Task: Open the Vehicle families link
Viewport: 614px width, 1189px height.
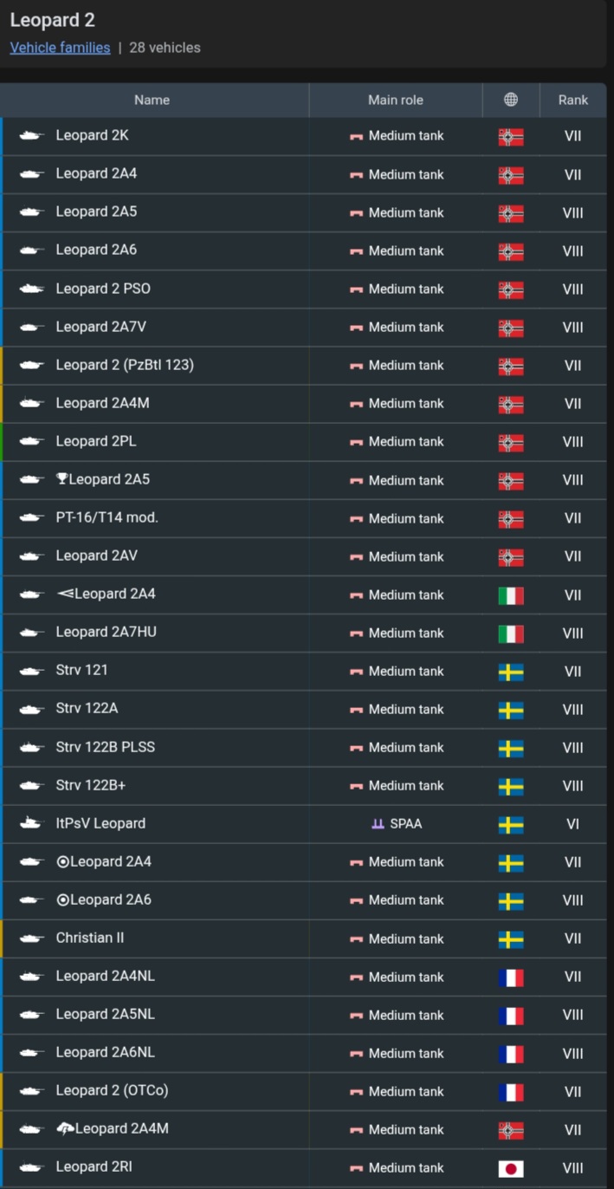Action: click(60, 48)
